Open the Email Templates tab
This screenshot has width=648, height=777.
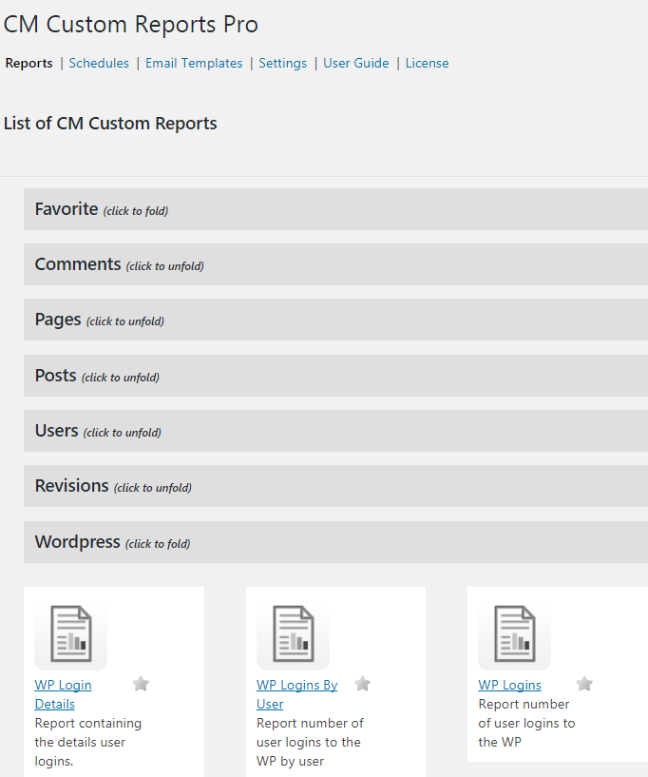point(194,63)
